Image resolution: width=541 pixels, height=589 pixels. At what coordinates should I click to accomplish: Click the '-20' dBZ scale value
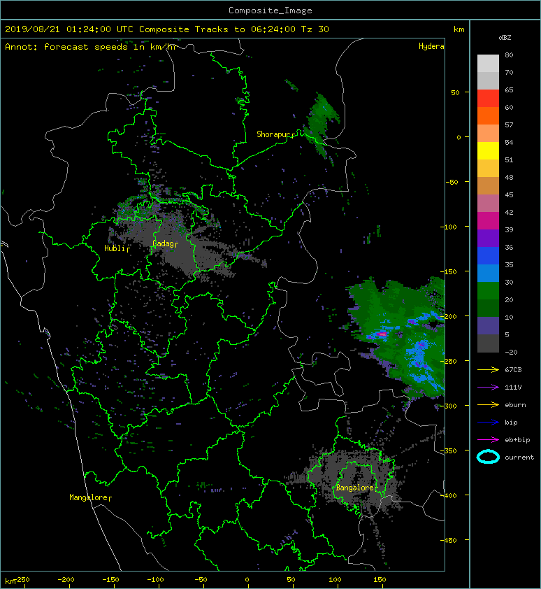click(x=511, y=352)
